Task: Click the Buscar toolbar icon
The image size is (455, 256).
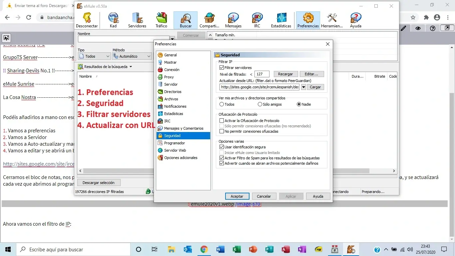Action: 186,20
